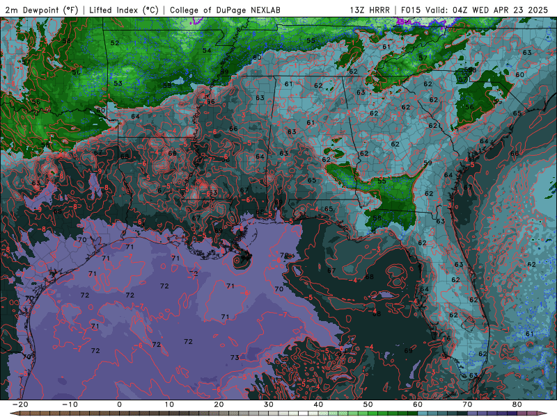
Task: Click the 'Lifted Index (°C)' header label
Action: tap(124, 10)
